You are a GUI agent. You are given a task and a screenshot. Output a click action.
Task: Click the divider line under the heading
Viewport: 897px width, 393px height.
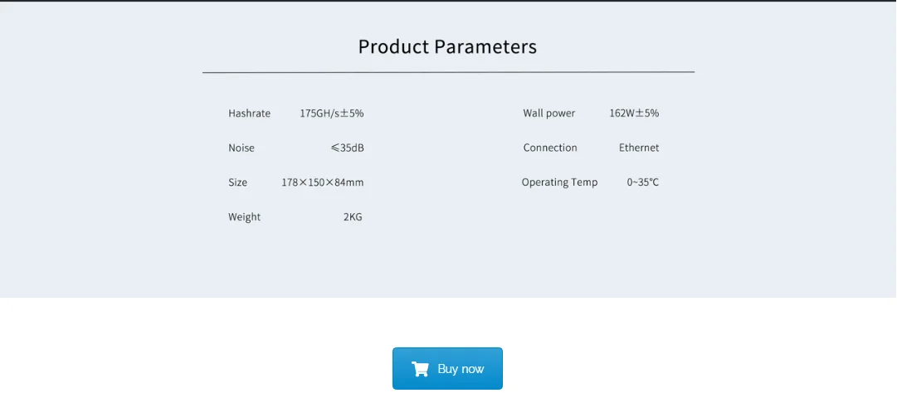(448, 73)
